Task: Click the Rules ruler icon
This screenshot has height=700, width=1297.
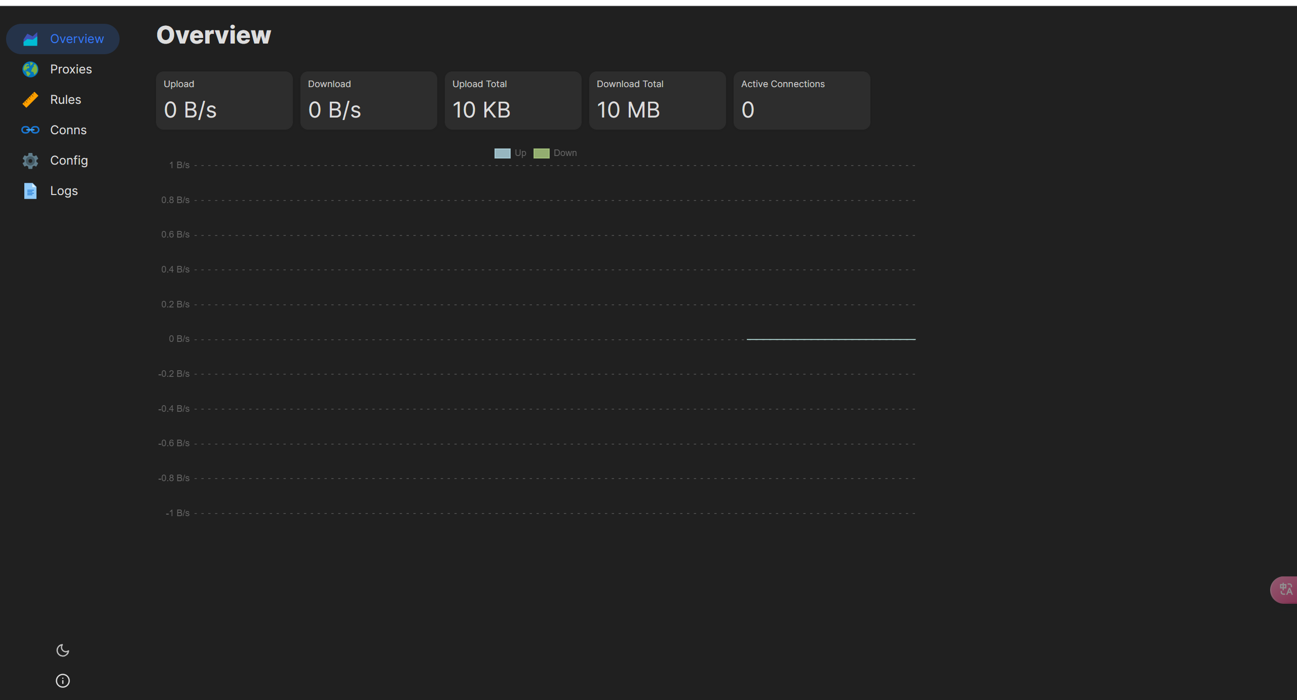Action: [30, 100]
